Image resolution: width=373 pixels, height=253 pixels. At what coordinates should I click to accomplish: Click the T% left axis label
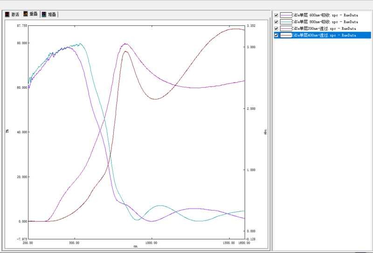(7, 131)
